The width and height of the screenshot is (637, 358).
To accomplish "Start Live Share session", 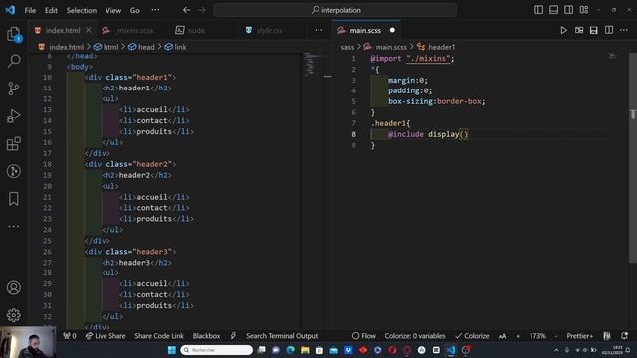I will coord(106,336).
